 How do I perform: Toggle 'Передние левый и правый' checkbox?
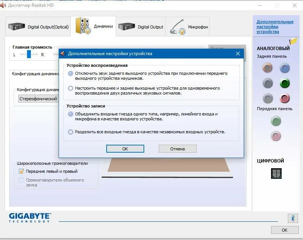point(21,171)
